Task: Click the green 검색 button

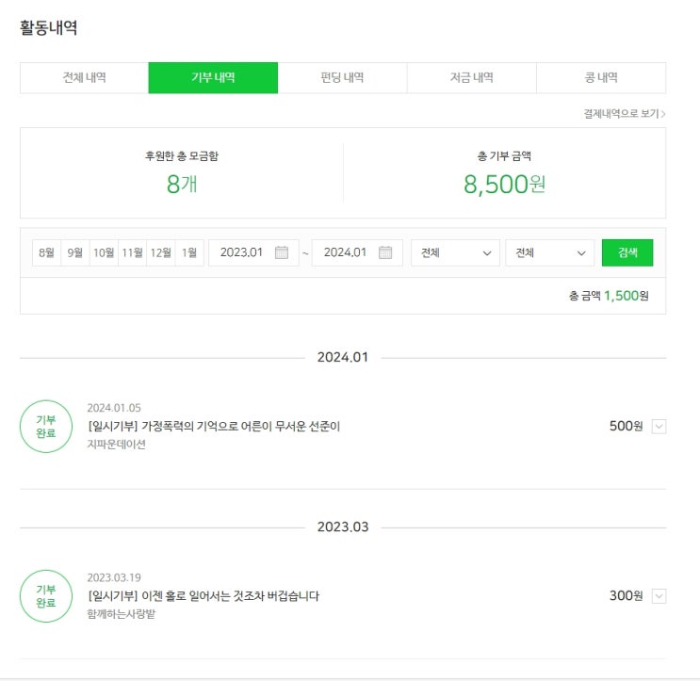Action: click(x=627, y=252)
